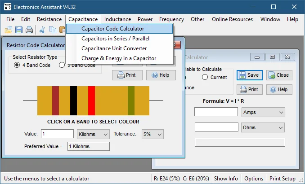Minimize the Ohm's Law Calculator child window

point(257,57)
